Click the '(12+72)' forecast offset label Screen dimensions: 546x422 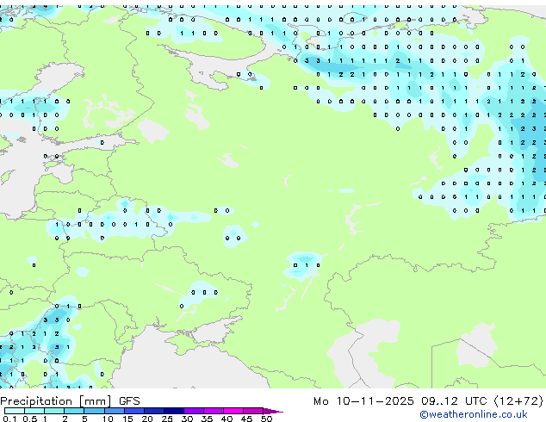518,401
